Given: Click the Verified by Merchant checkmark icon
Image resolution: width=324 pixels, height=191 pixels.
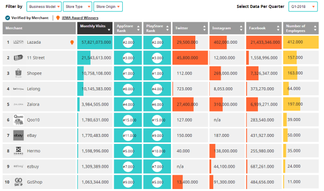Looking at the screenshot, I should [7, 18].
